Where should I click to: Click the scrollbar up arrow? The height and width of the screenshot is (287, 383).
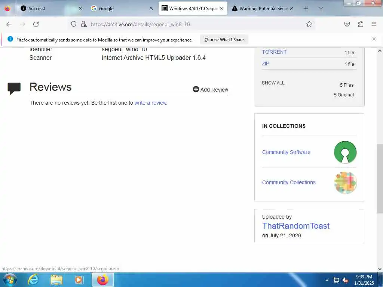pos(380,51)
